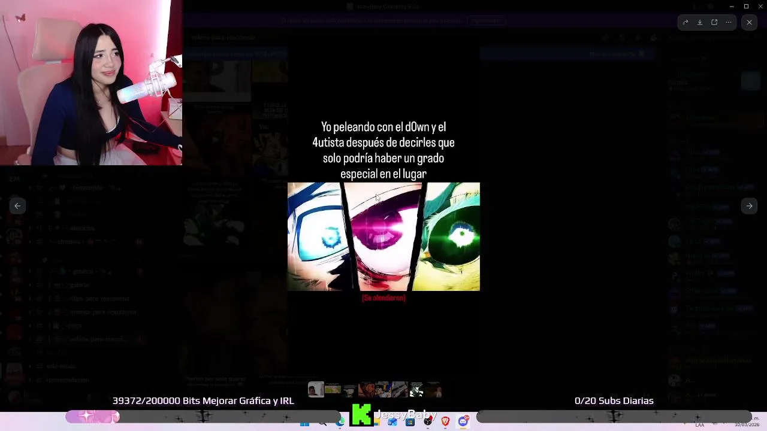Select the second thumbnail in the strip
This screenshot has width=767, height=431.
(x=333, y=390)
